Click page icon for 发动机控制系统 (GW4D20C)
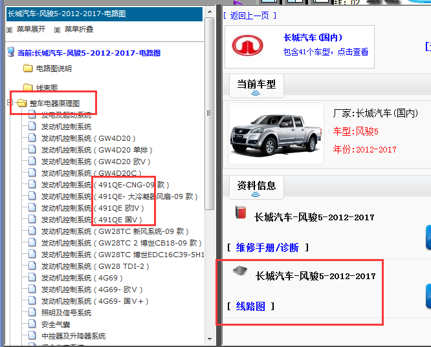 tap(32, 173)
